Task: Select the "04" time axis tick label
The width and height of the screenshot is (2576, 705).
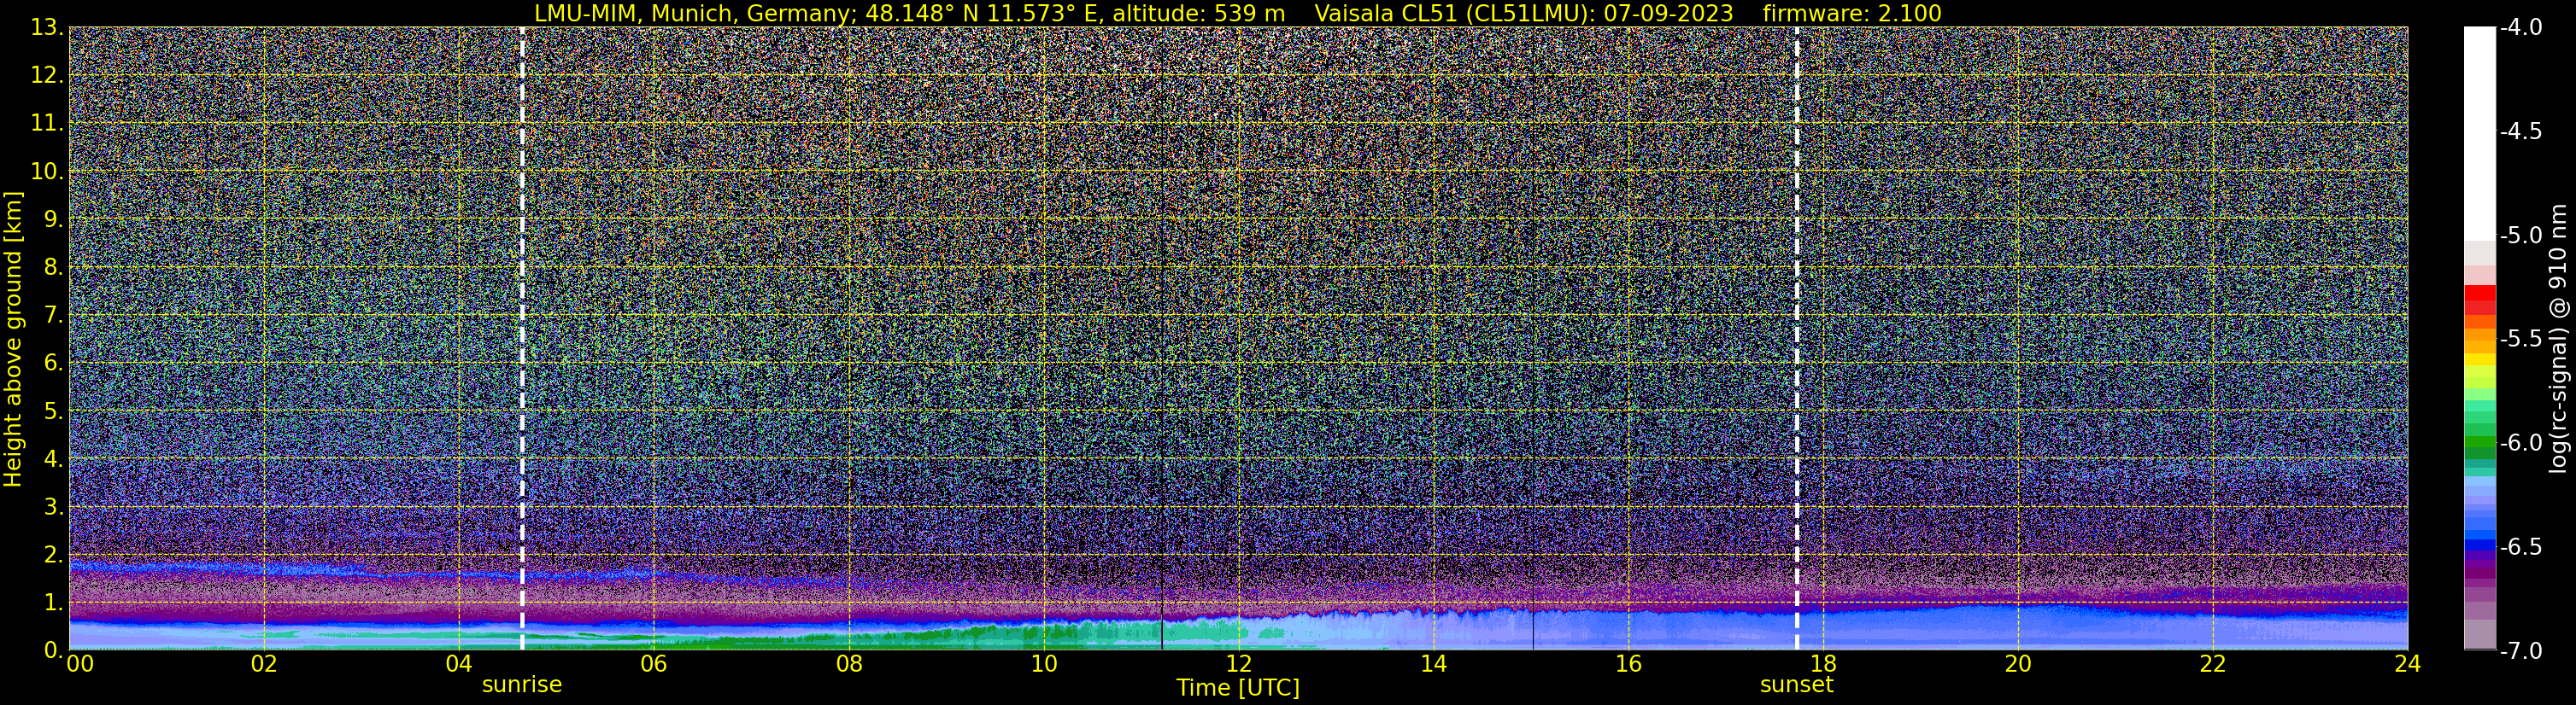Action: pos(459,664)
